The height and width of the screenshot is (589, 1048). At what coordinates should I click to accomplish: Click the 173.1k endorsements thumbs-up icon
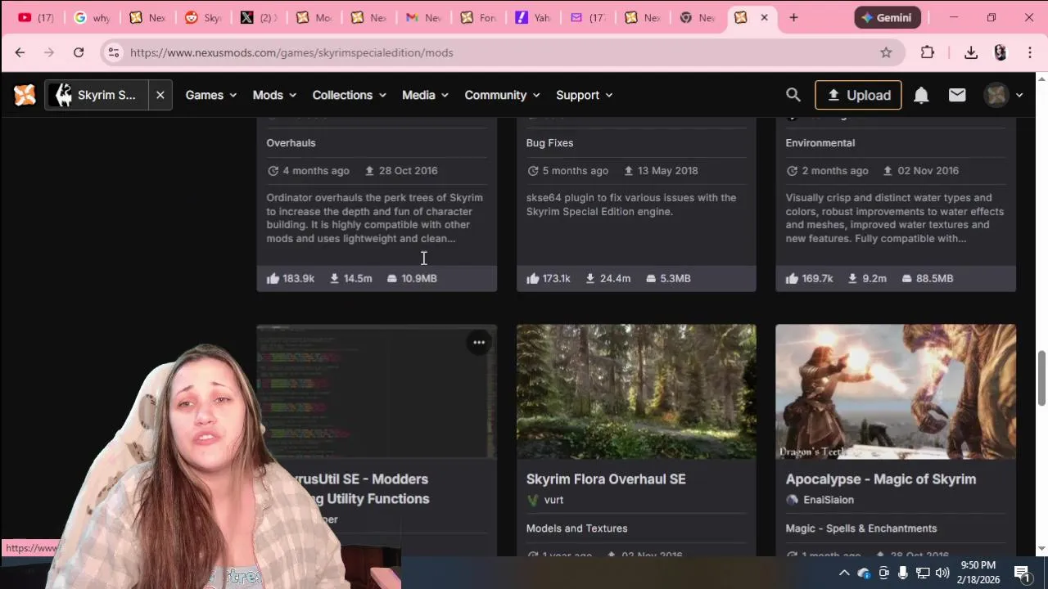(533, 278)
